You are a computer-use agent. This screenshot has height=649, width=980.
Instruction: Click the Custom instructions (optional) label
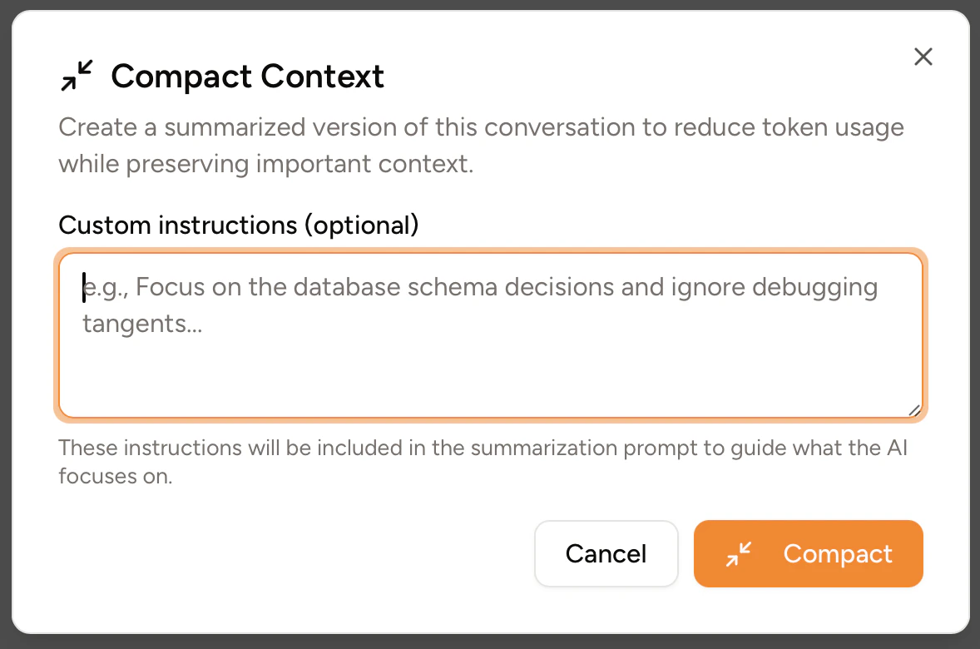[x=238, y=225]
